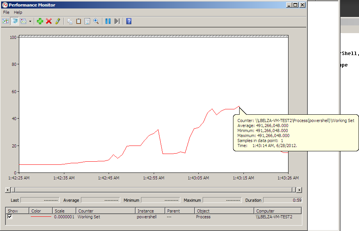Click Computer column header
The height and width of the screenshot is (231, 359).
pyautogui.click(x=278, y=211)
